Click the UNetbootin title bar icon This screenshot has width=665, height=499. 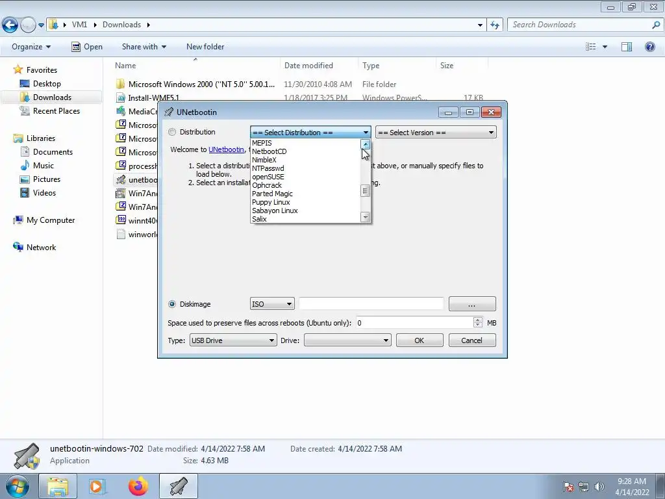coord(169,112)
